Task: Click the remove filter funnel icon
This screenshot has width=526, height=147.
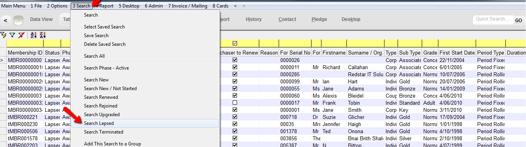Action: [x=21, y=35]
